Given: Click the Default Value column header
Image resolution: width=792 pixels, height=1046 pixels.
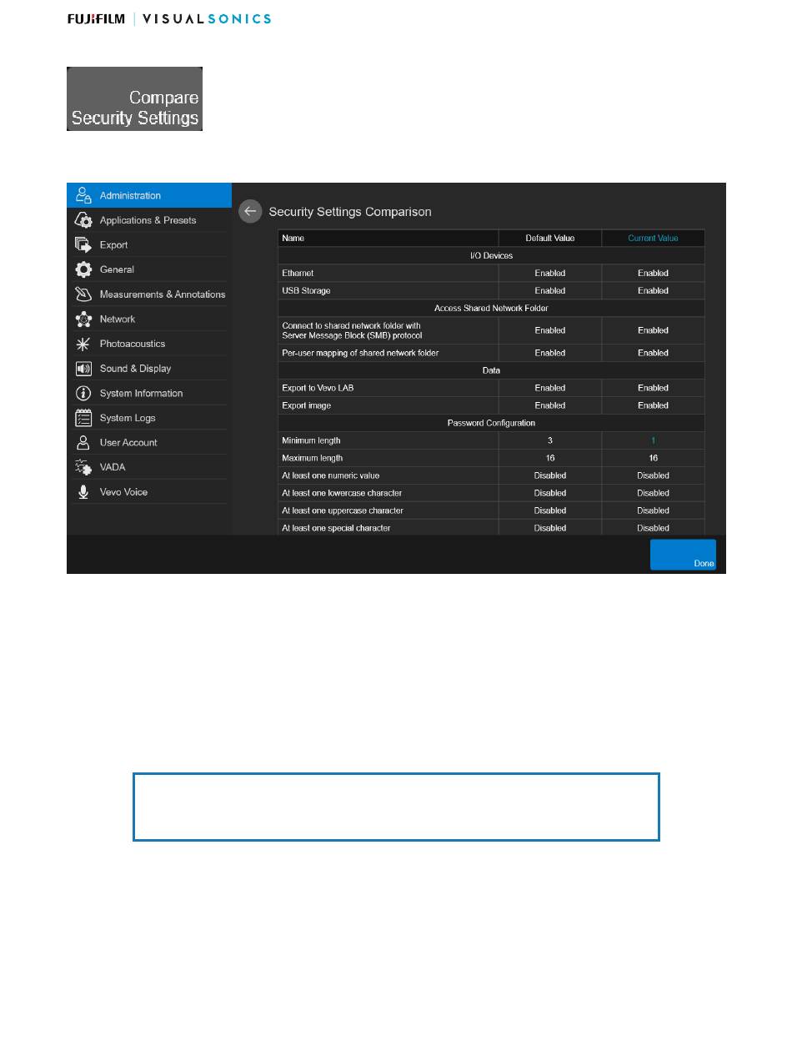Looking at the screenshot, I should pos(549,239).
